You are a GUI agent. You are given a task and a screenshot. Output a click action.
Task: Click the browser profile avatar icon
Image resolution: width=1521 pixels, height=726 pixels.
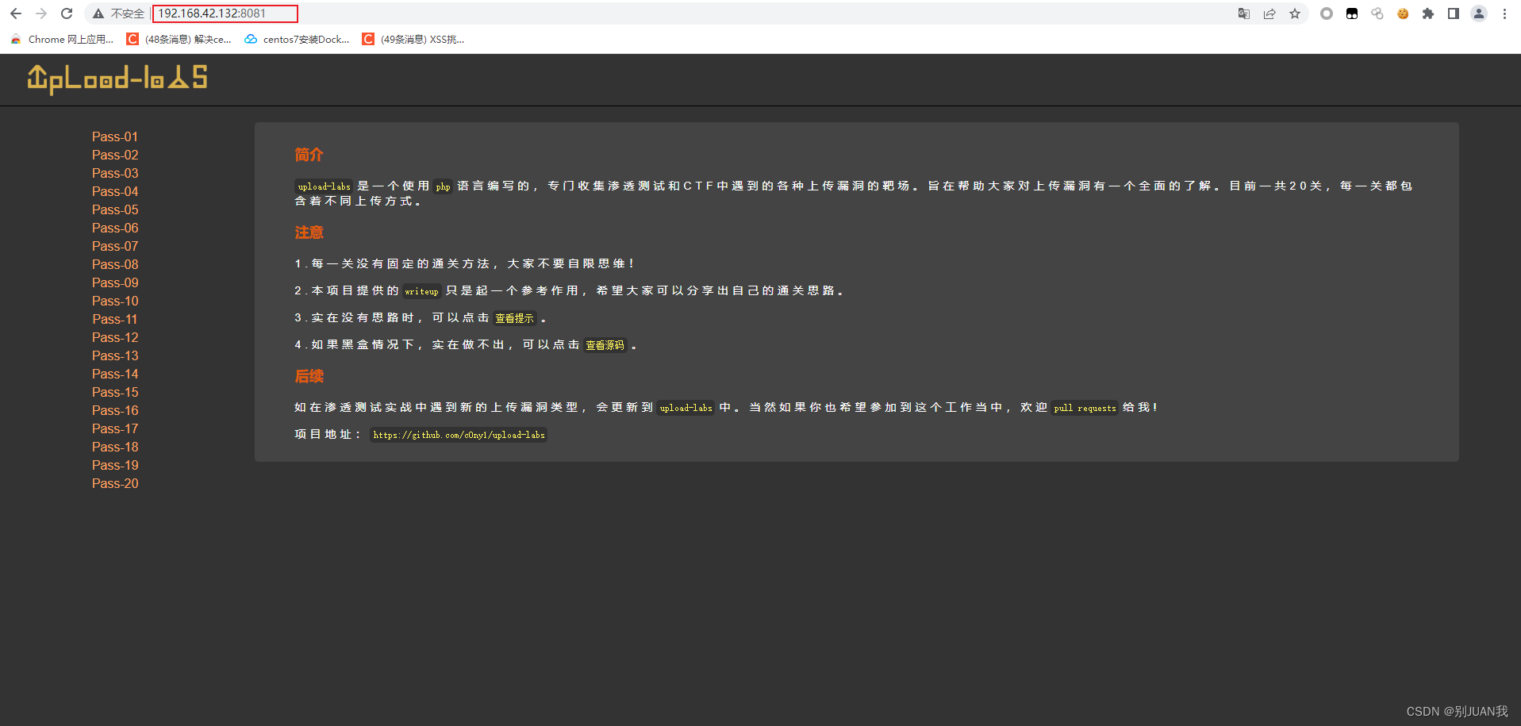1477,13
